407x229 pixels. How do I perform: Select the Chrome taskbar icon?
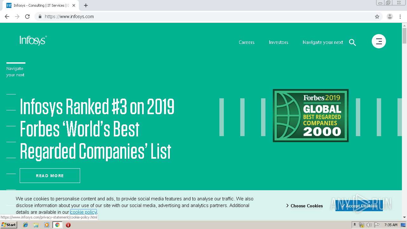[x=58, y=225]
